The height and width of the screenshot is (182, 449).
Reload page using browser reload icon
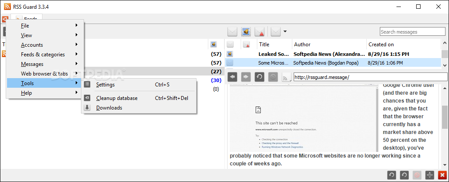260,76
